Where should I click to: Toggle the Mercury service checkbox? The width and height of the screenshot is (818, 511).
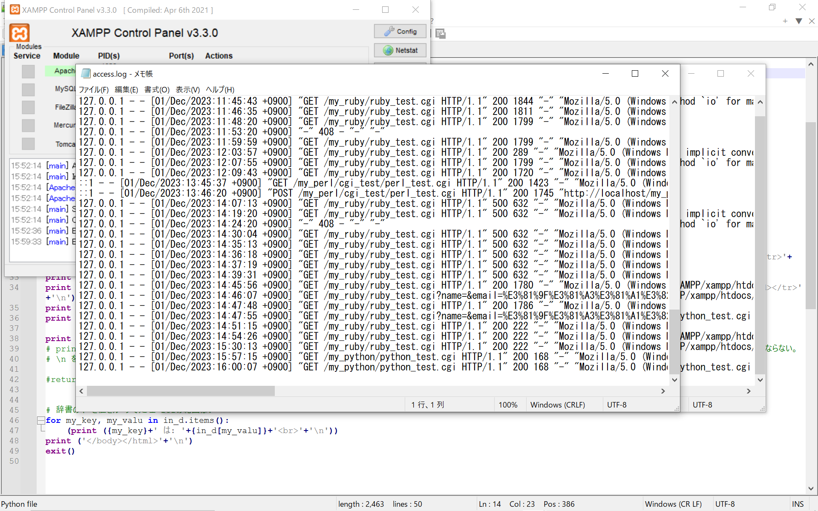[28, 126]
